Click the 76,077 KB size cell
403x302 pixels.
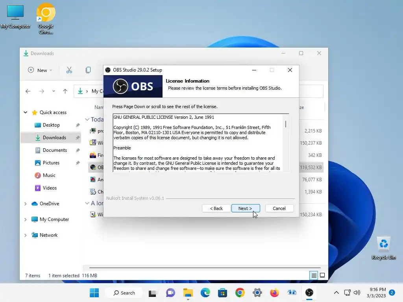coord(312,179)
